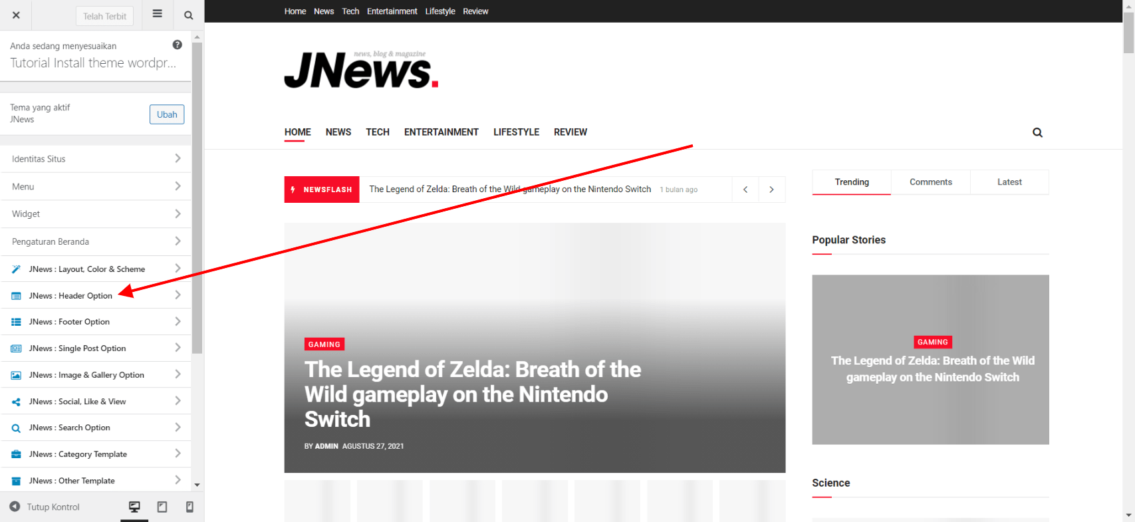1135x522 pixels.
Task: Click Lifestyle link in top black bar
Action: [440, 11]
